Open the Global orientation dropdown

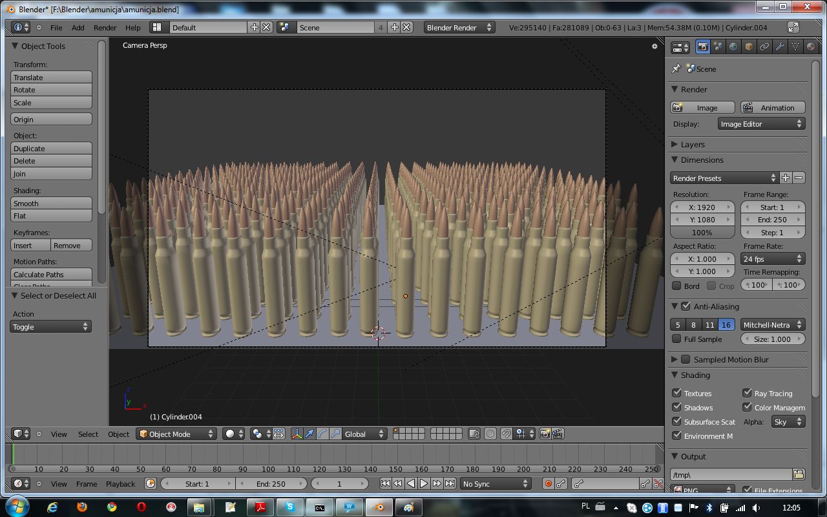[x=364, y=434]
